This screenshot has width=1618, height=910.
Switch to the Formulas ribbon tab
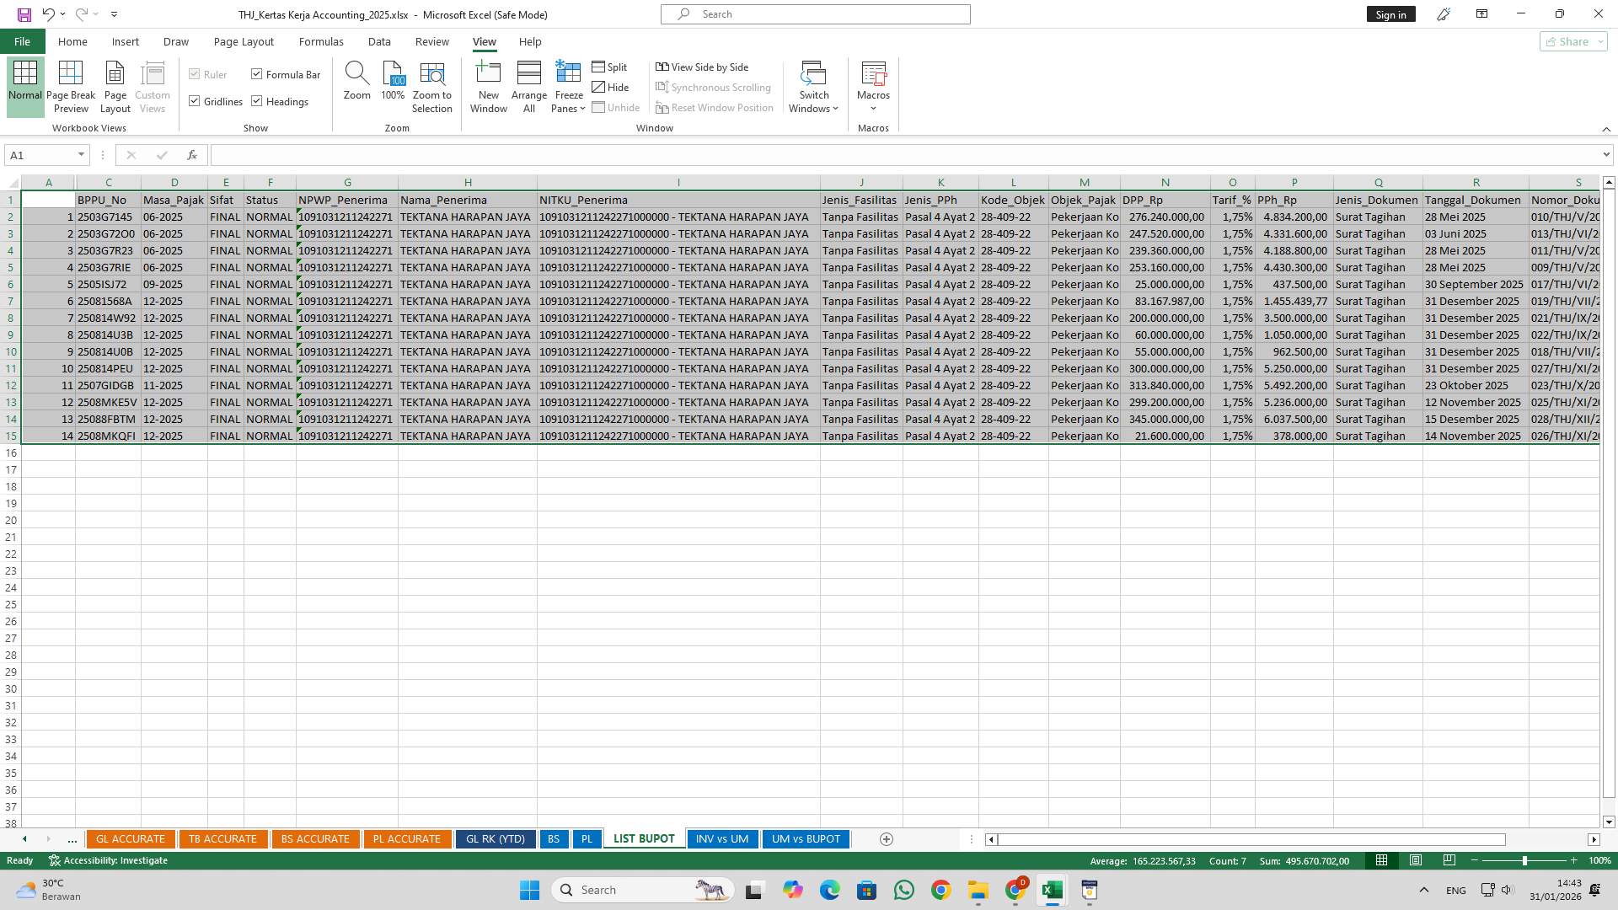pyautogui.click(x=321, y=41)
